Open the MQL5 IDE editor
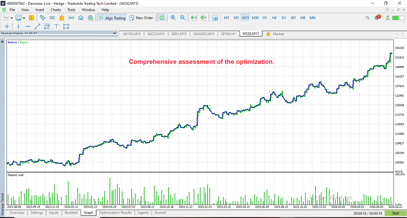Image resolution: width=407 pixels, height=218 pixels. point(52,18)
